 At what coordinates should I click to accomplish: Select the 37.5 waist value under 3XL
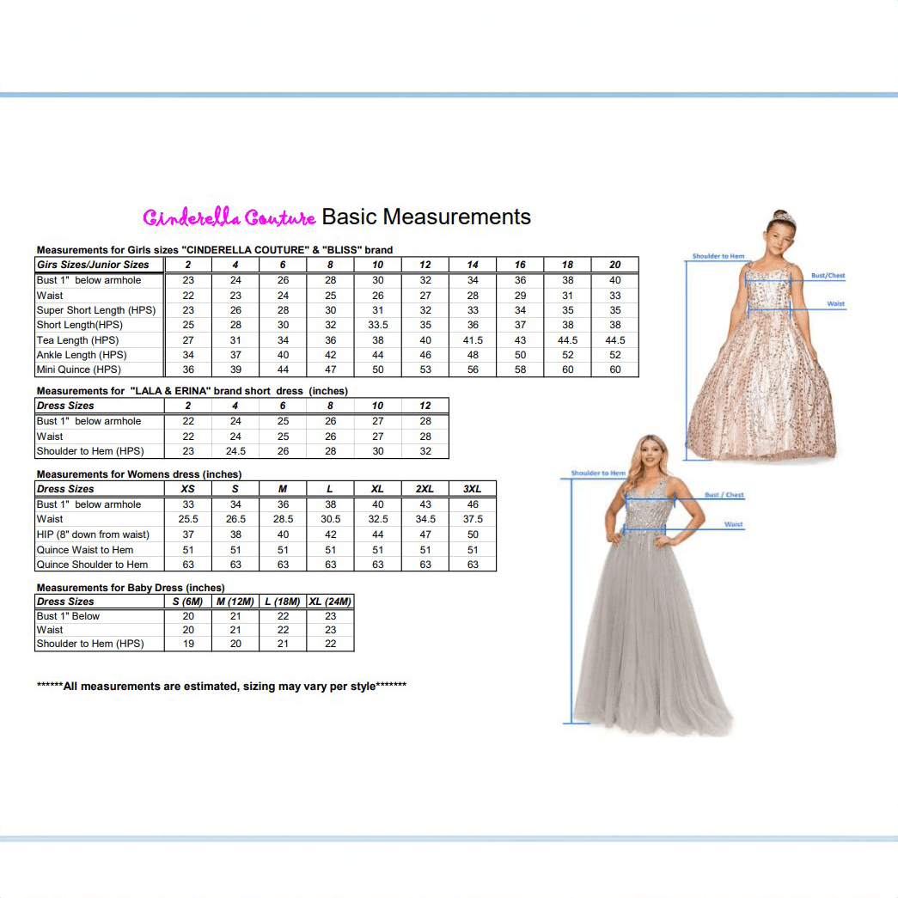473,519
